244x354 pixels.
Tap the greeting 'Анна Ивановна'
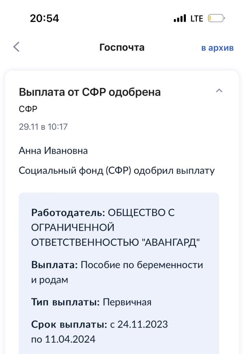[53, 151]
